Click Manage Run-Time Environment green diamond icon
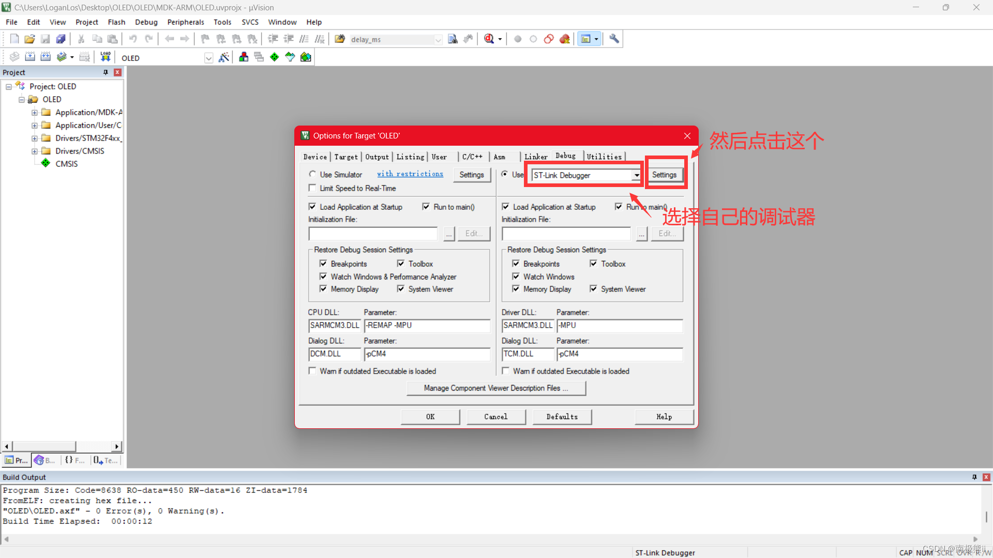 click(275, 57)
